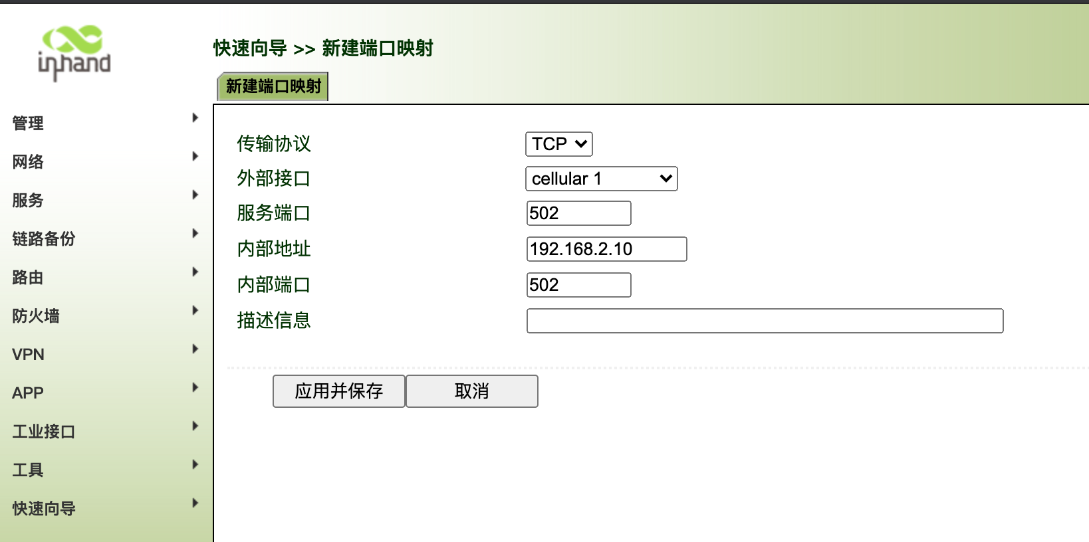
Task: Open the 服务 sidebar menu
Action: pyautogui.click(x=28, y=200)
